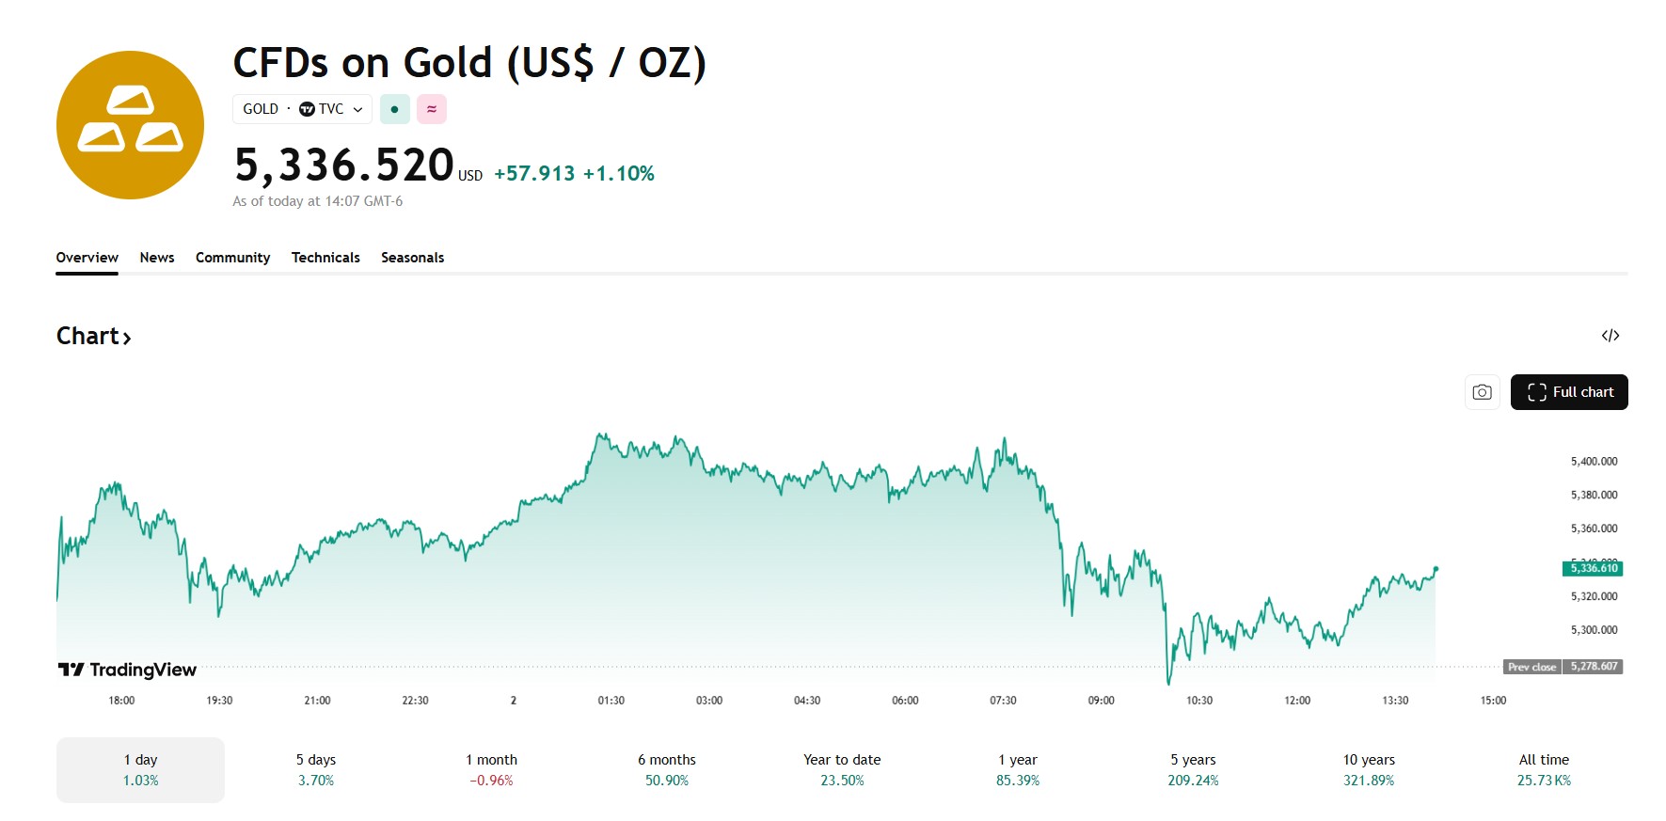Switch to the News tab
Screen dimensions: 1666x821
pyautogui.click(x=157, y=258)
